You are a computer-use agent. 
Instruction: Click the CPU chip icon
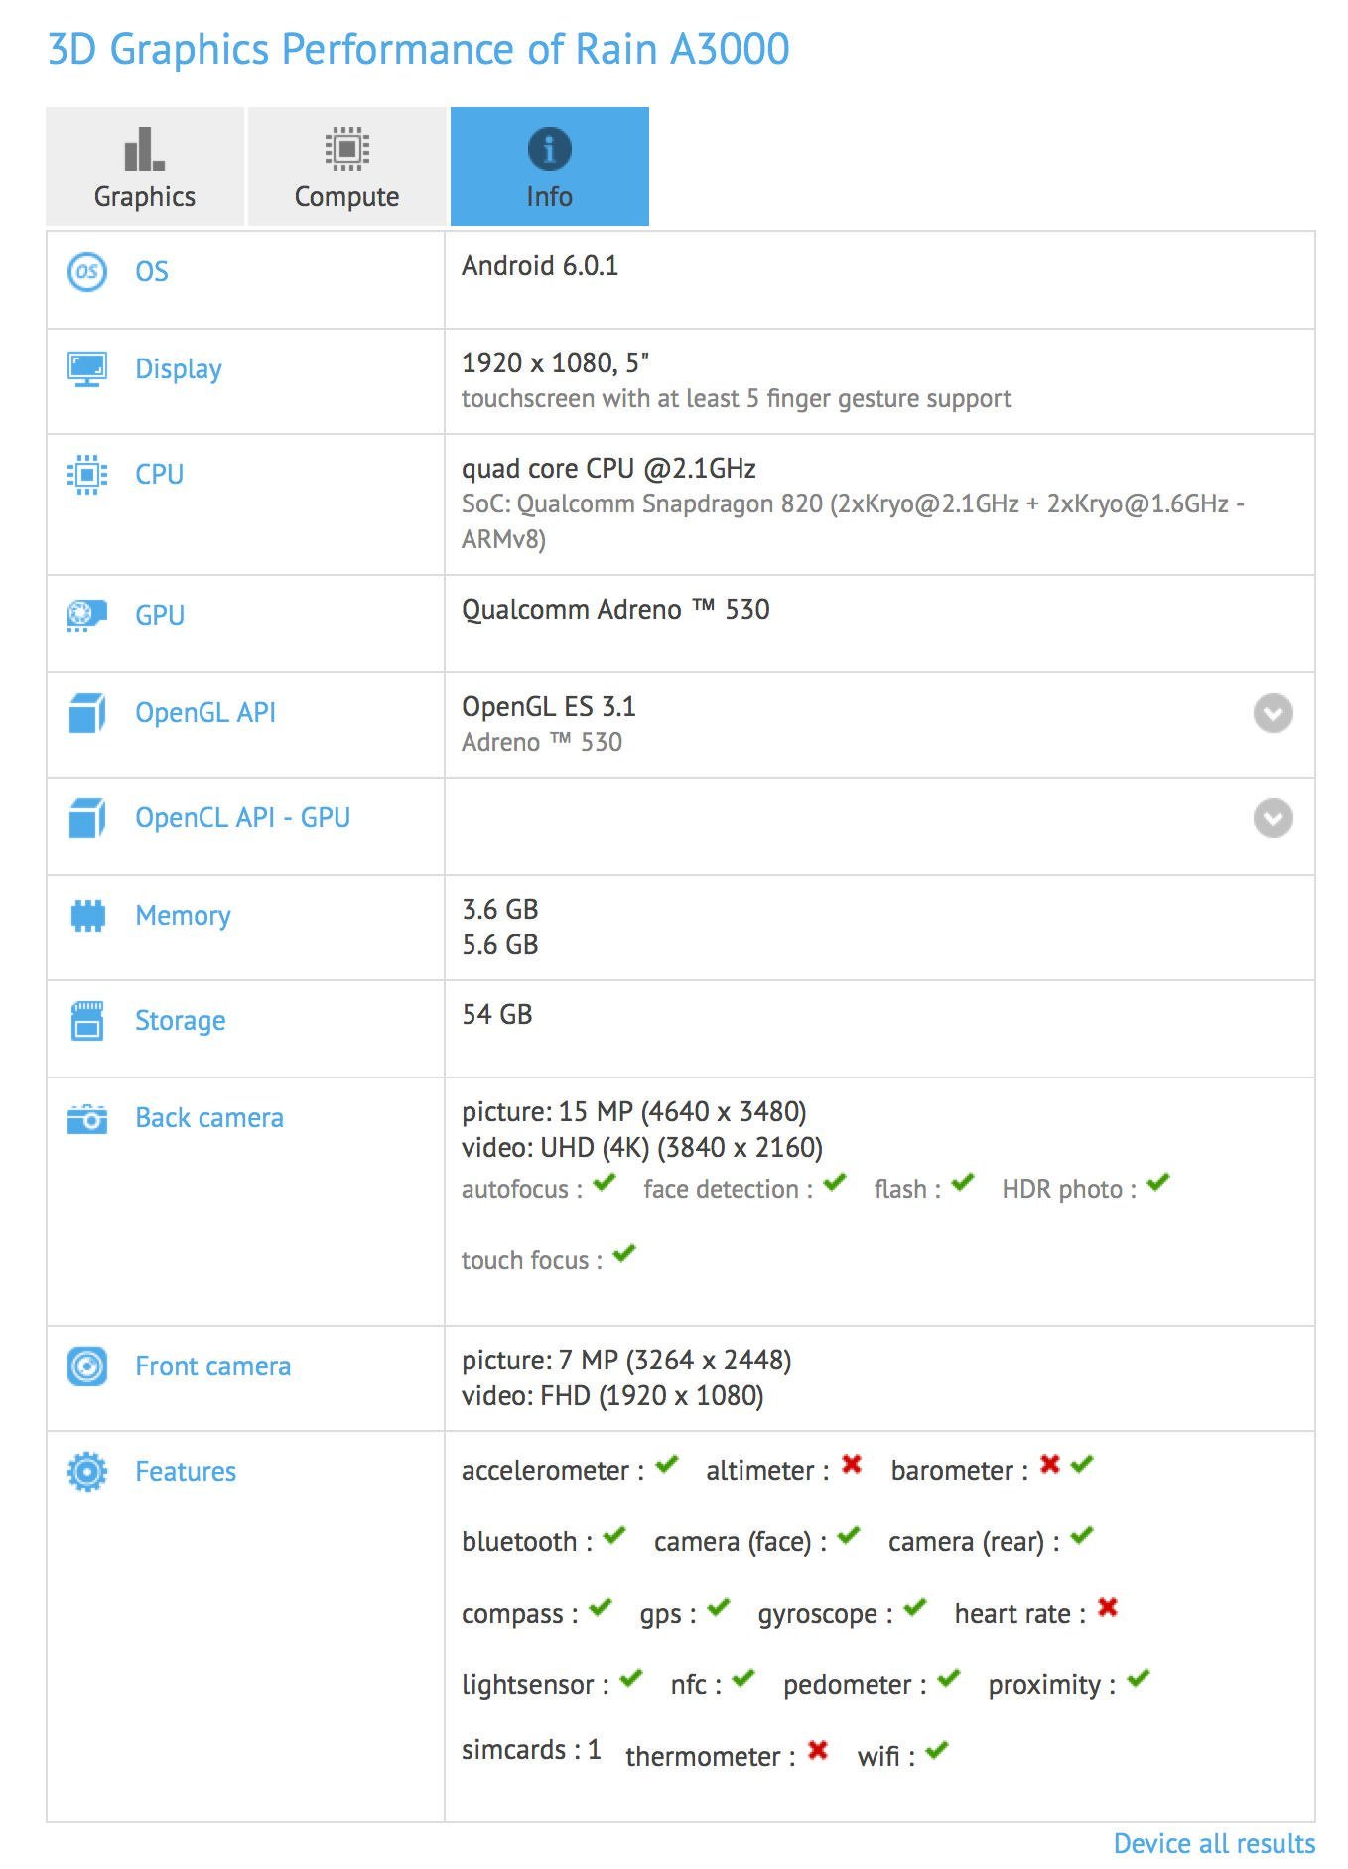[87, 475]
